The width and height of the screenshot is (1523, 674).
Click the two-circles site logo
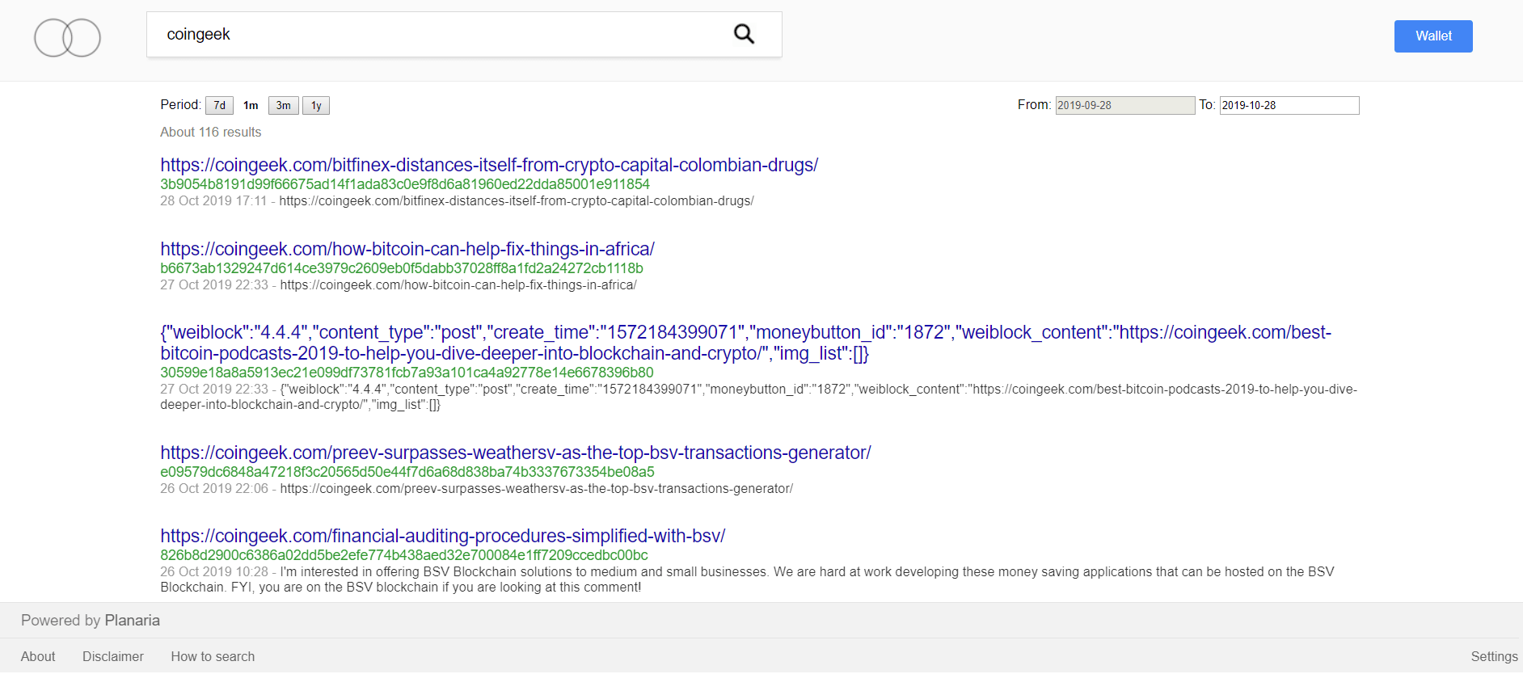coord(67,37)
